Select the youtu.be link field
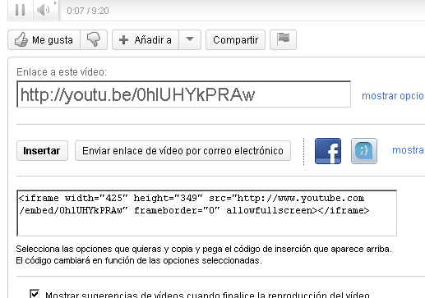The height and width of the screenshot is (298, 425). coord(183,94)
